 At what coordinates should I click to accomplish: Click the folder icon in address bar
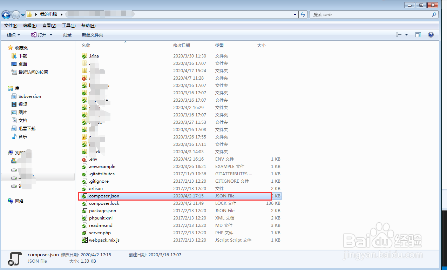pyautogui.click(x=29, y=14)
